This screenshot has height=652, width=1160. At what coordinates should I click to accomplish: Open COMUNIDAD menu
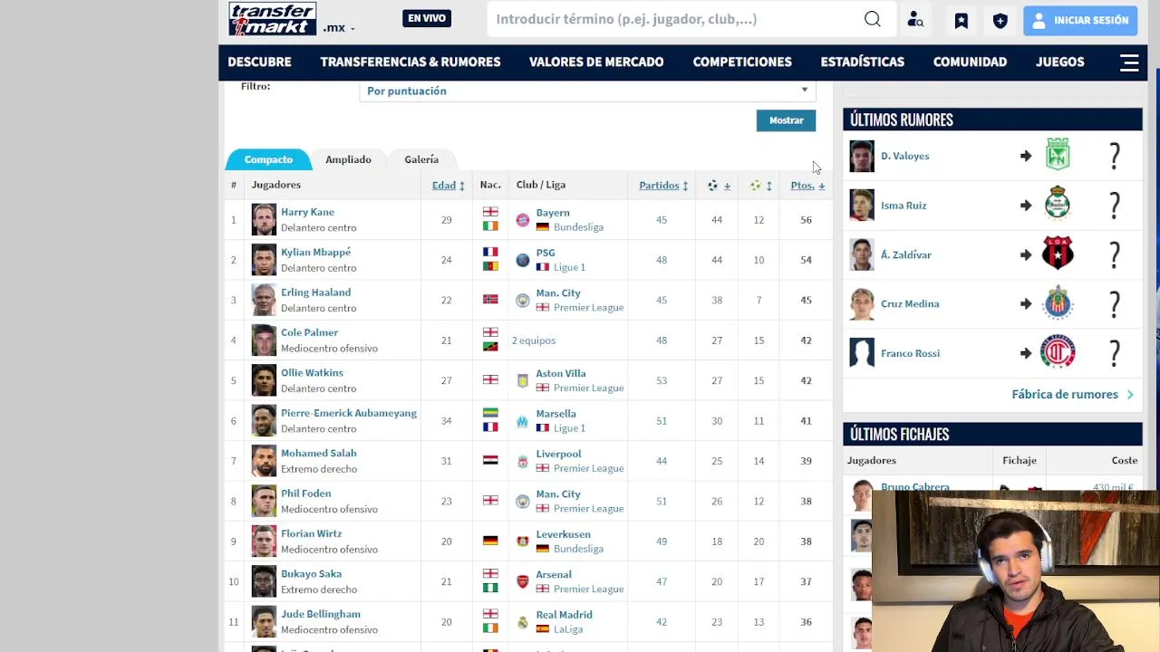(x=970, y=62)
